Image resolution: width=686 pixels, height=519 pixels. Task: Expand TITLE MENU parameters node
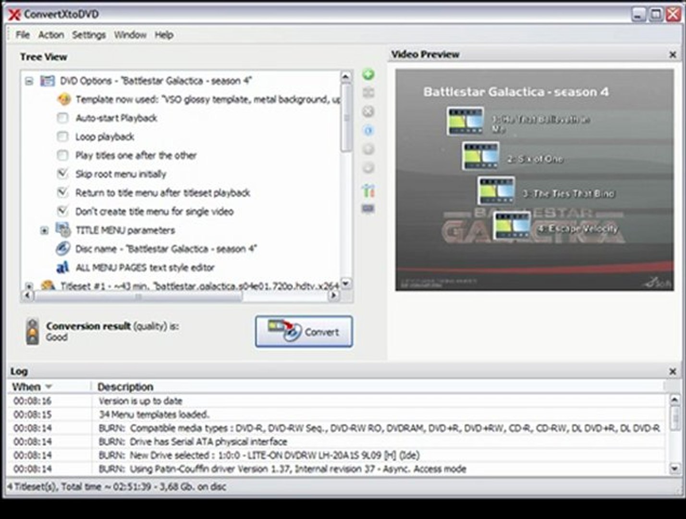click(x=44, y=231)
